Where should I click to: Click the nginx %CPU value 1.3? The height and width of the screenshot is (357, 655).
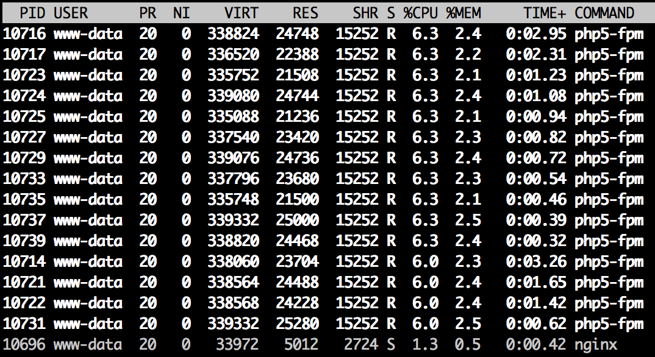425,344
